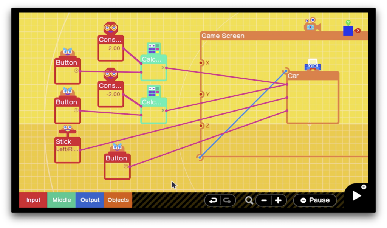The height and width of the screenshot is (228, 387).
Task: Click the blue square swatch
Action: 348,31
